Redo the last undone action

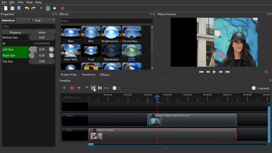pyautogui.click(x=33, y=8)
